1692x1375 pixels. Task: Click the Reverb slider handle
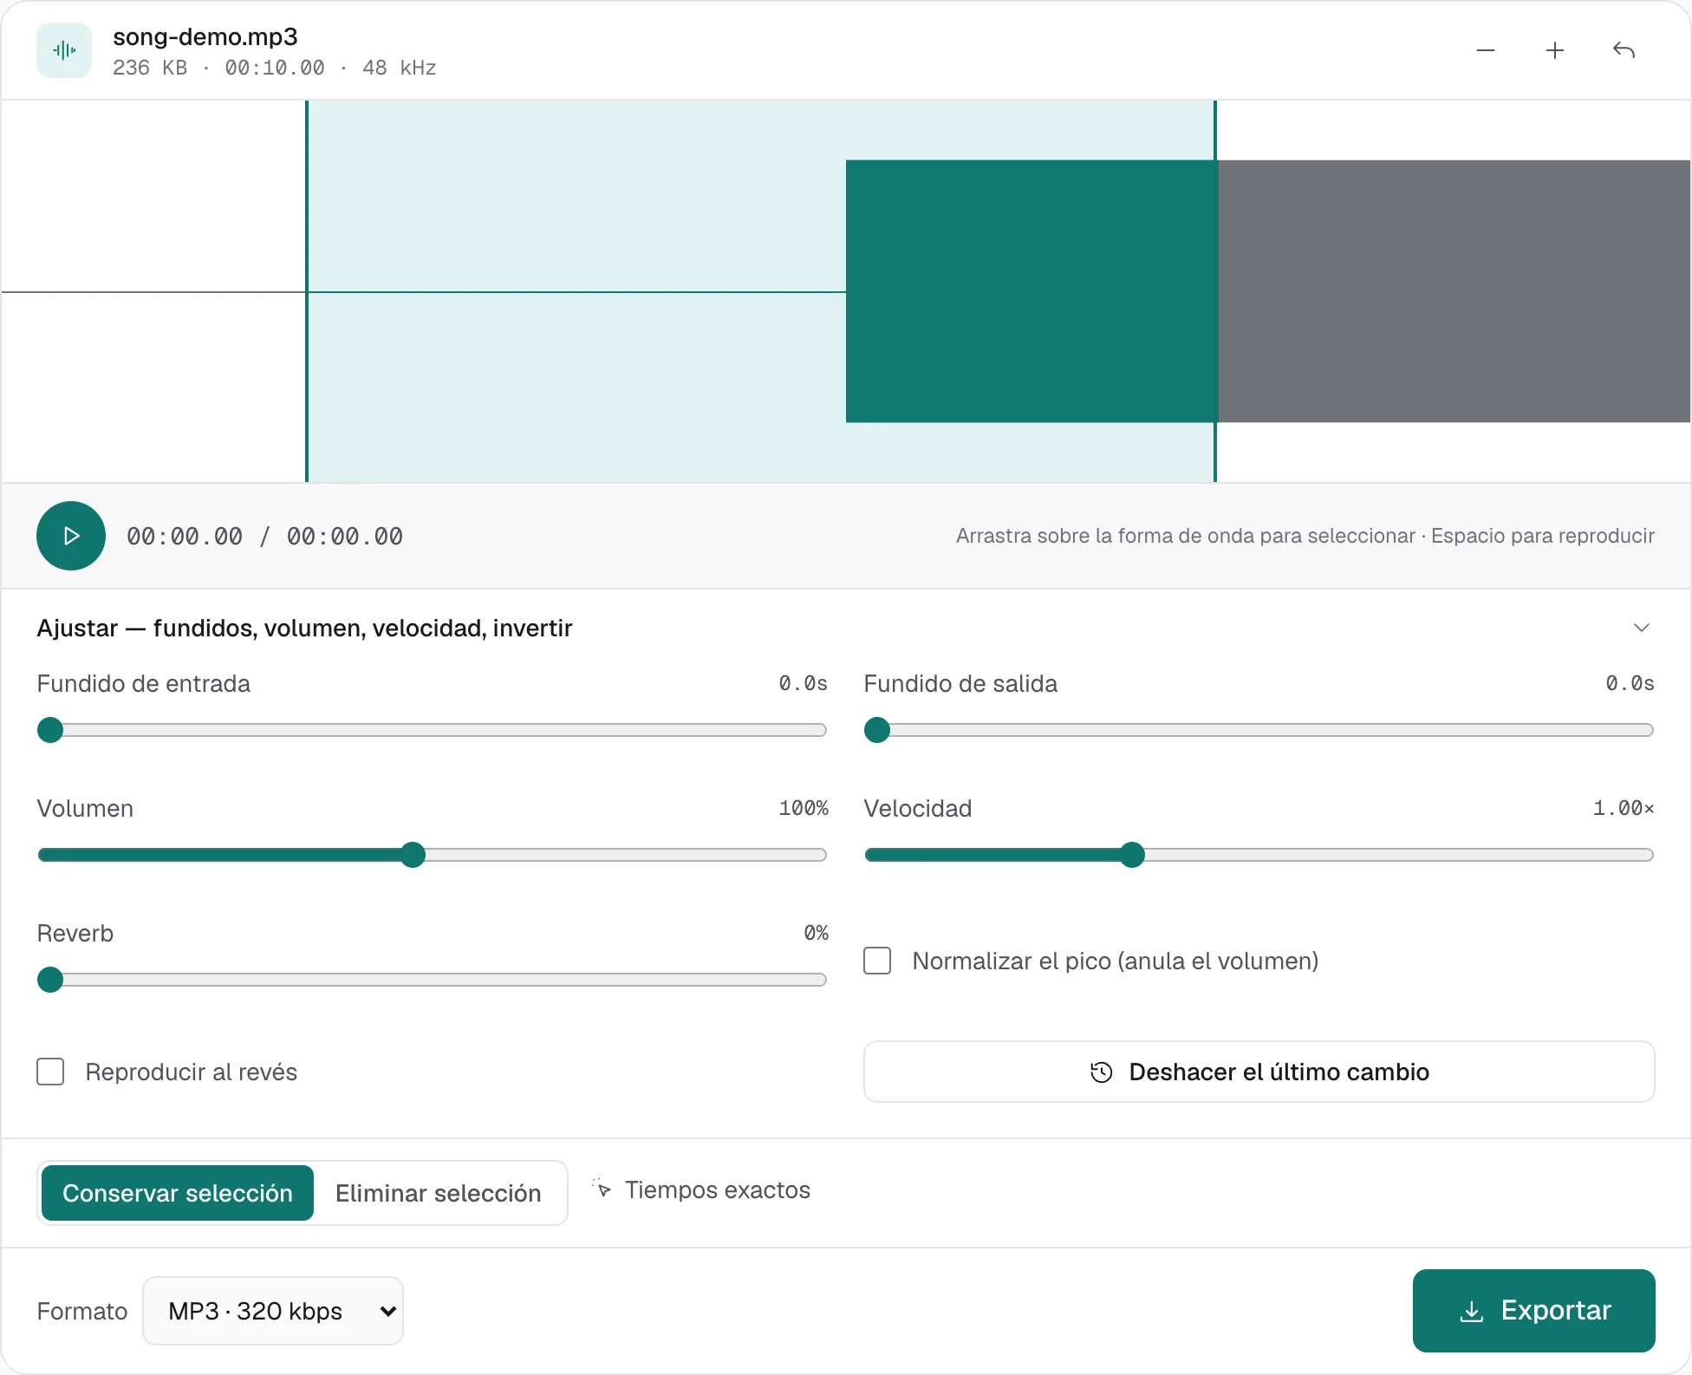(50, 980)
